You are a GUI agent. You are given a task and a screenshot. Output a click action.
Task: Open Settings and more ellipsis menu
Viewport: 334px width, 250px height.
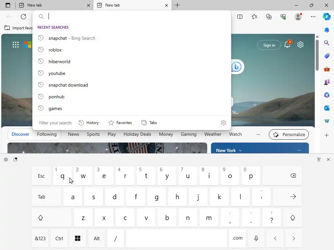(313, 17)
